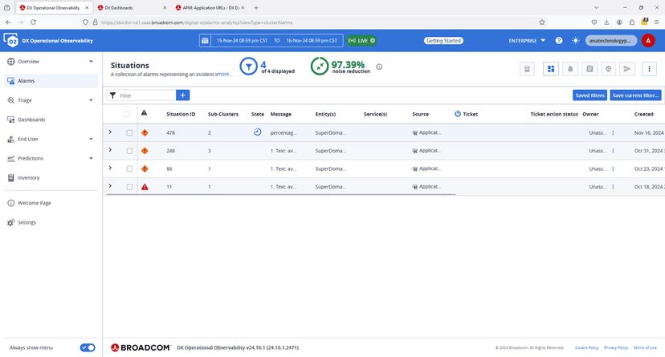The image size is (665, 357).
Task: Toggle the Always show menu switch
Action: tap(88, 347)
